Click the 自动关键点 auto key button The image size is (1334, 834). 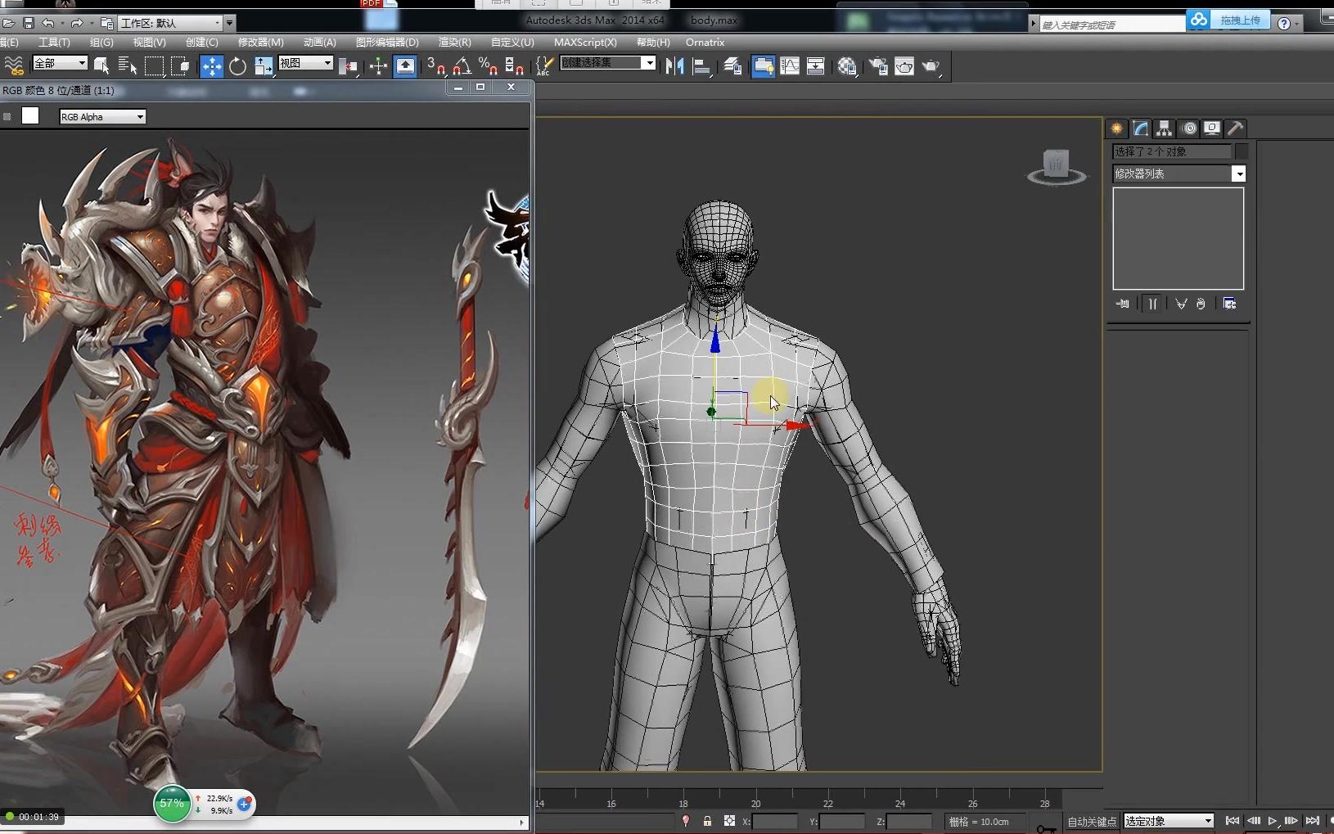(1092, 821)
